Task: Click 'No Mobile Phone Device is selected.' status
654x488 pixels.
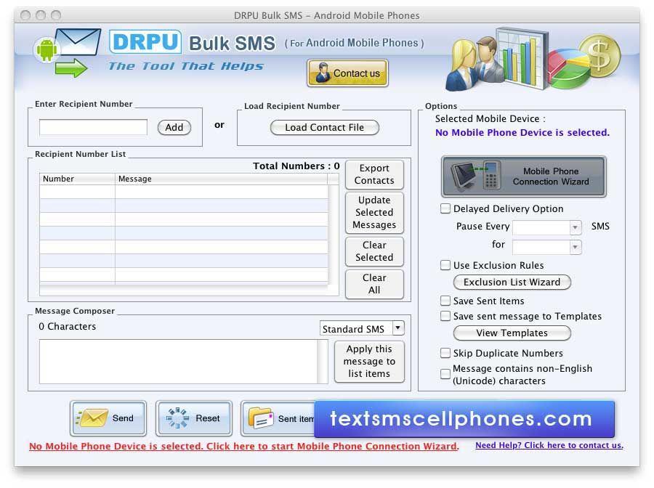Action: [522, 132]
